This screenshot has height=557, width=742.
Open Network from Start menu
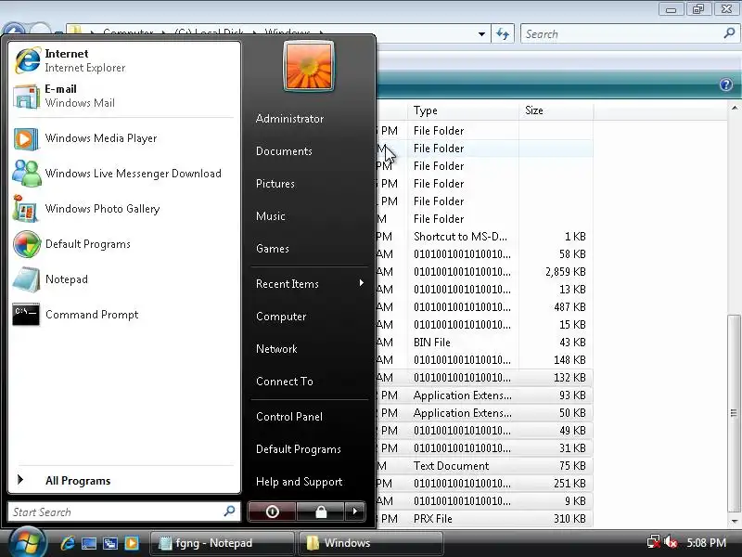tap(276, 349)
